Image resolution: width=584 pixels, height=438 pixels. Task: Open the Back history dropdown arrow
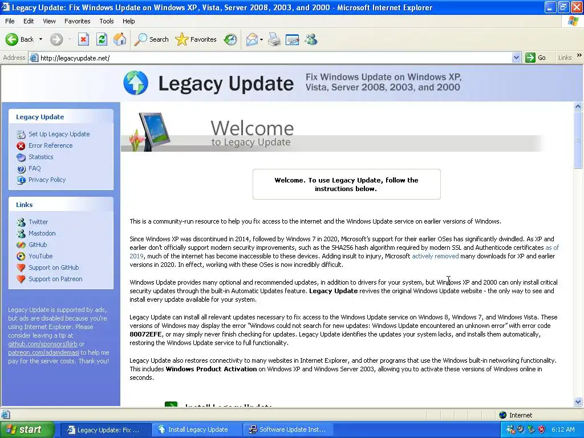40,39
